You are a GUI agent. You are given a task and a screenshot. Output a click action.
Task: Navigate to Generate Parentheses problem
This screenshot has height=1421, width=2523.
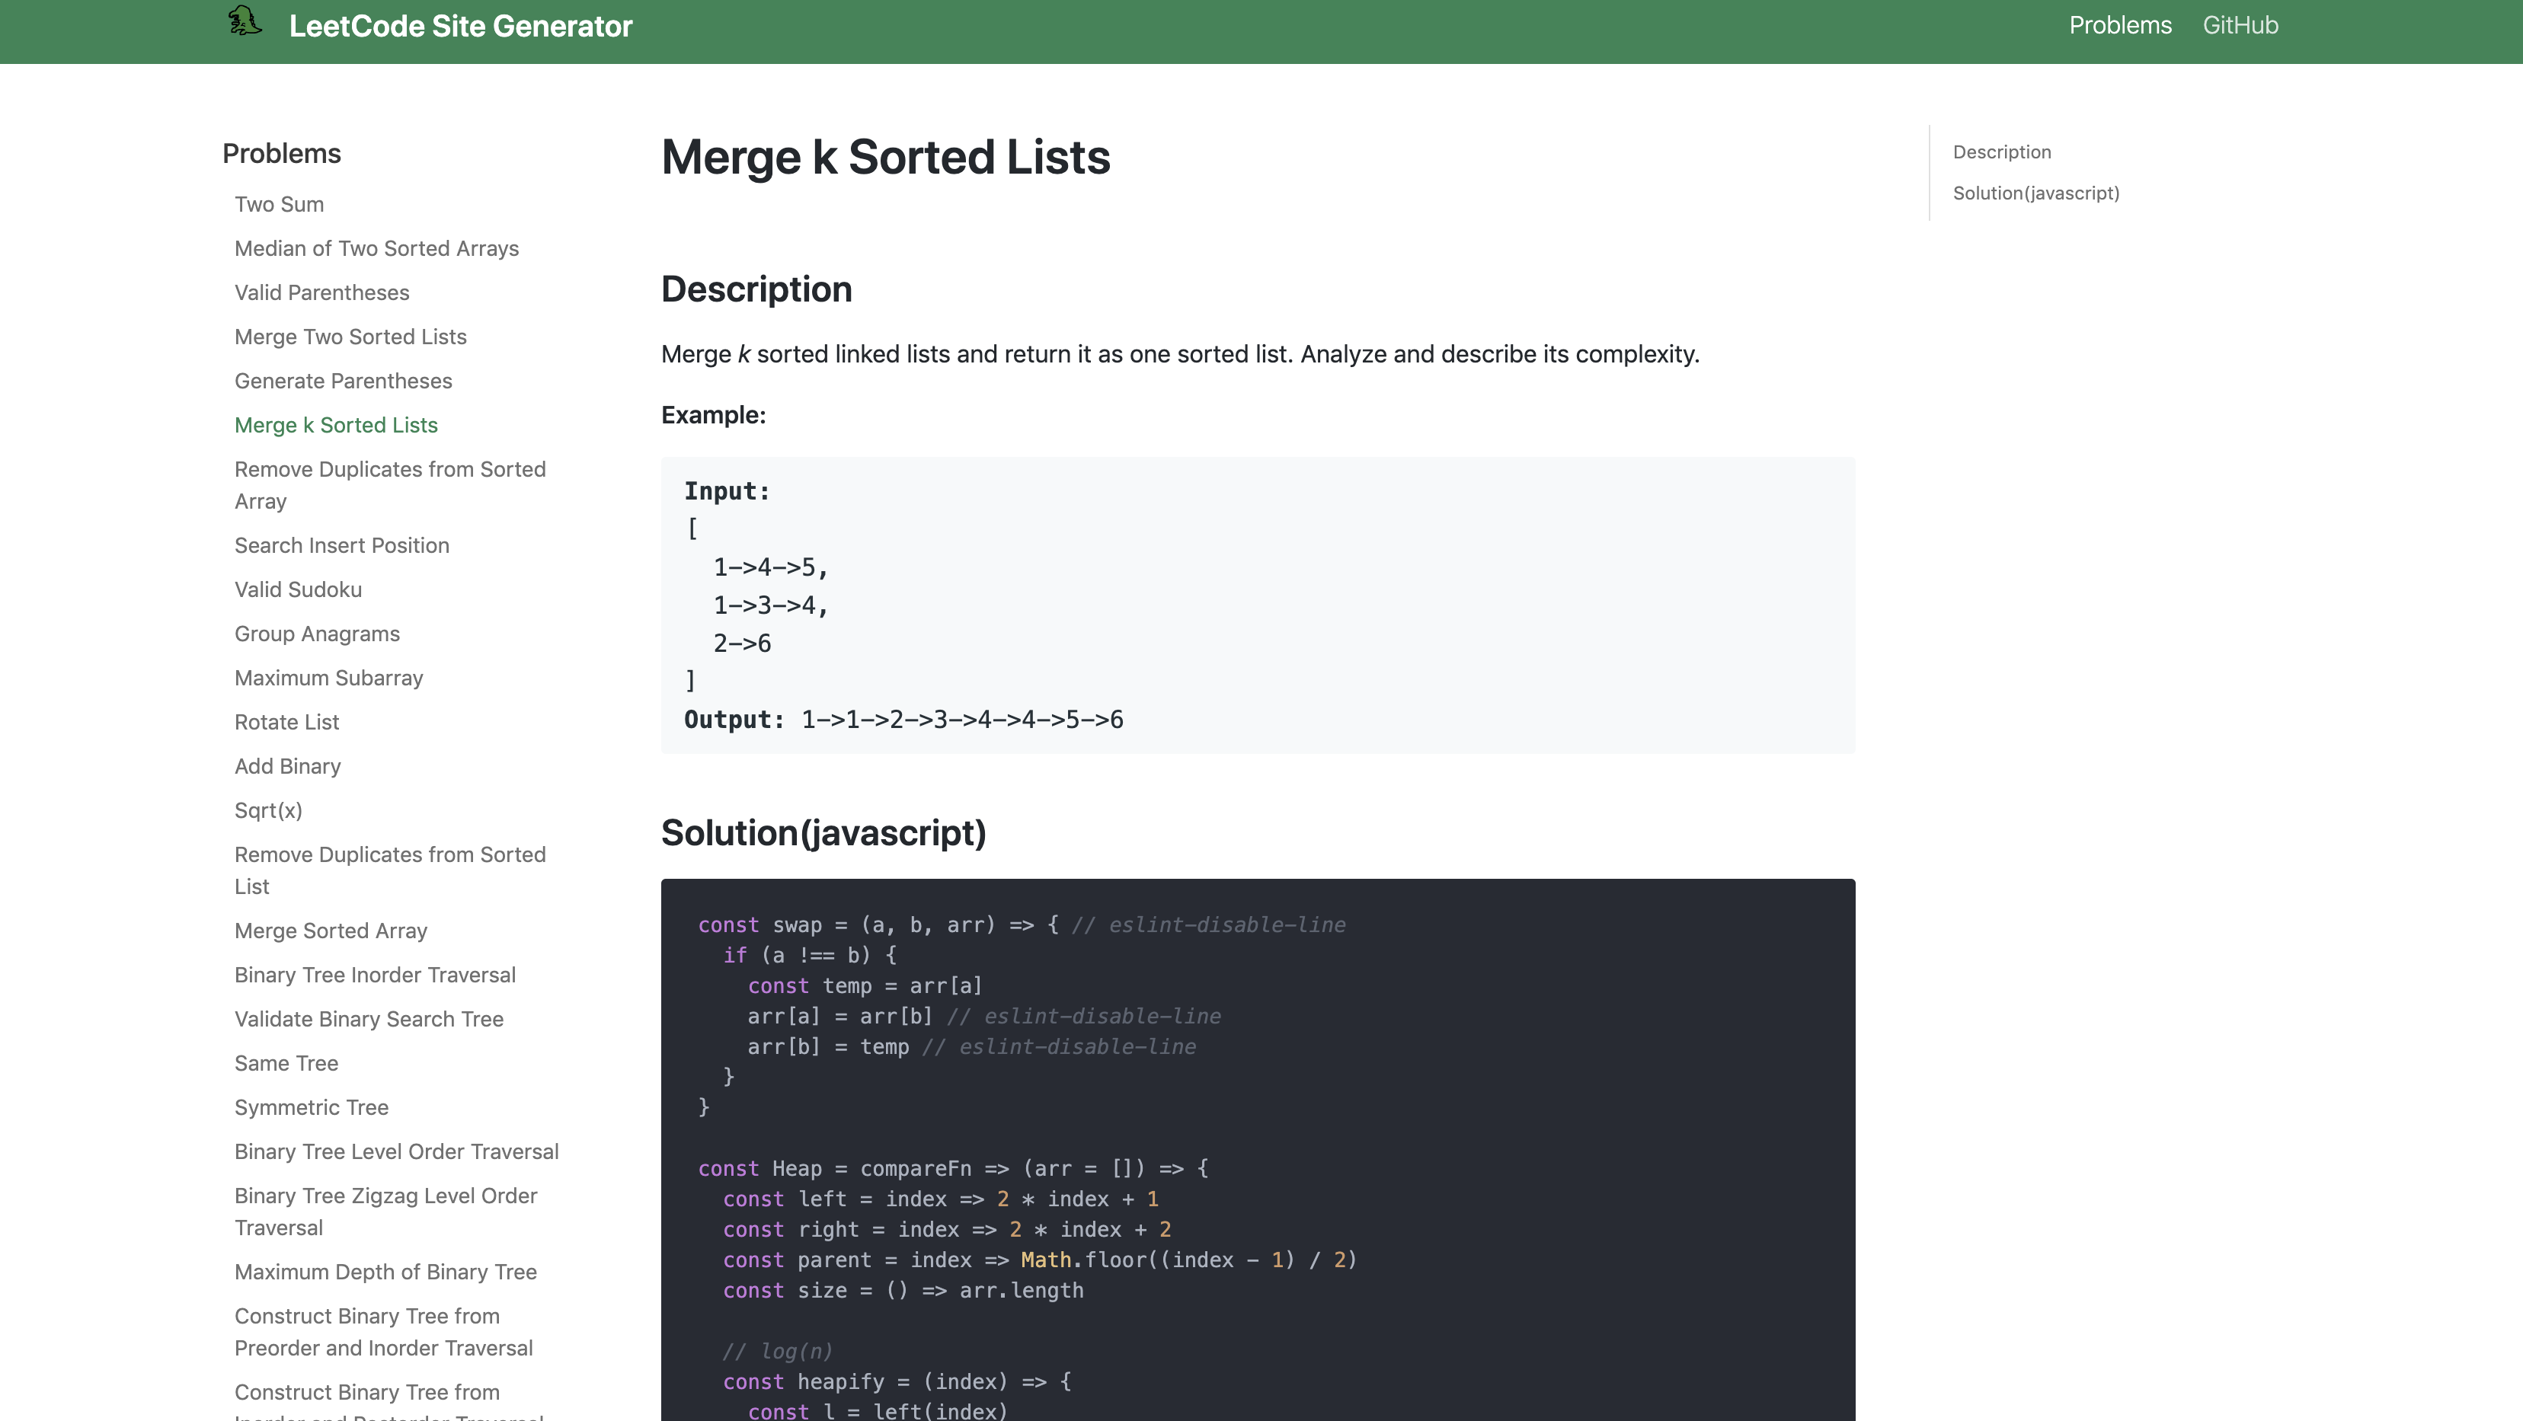(343, 379)
